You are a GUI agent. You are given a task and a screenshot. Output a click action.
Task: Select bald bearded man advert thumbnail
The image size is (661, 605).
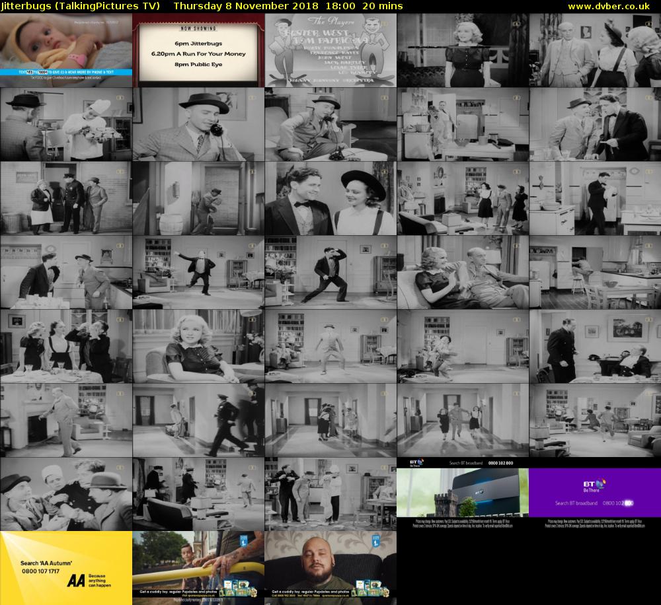coord(330,568)
